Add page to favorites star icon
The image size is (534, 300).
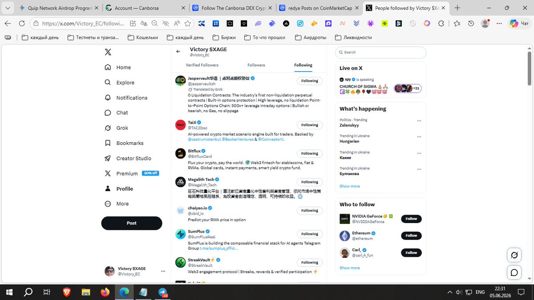coord(188,23)
